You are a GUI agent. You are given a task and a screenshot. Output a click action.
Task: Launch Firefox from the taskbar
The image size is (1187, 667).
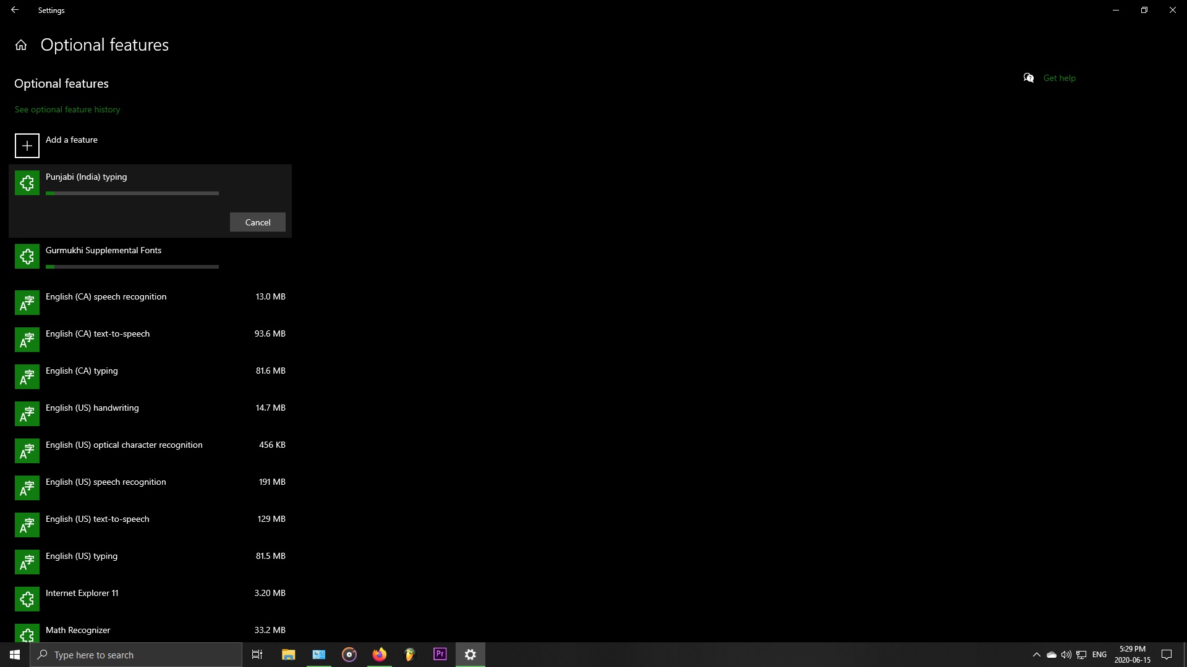(379, 654)
